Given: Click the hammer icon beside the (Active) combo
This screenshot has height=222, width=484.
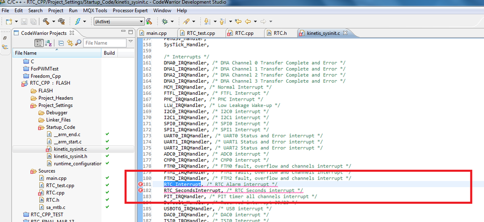Looking at the screenshot, I should [x=149, y=21].
